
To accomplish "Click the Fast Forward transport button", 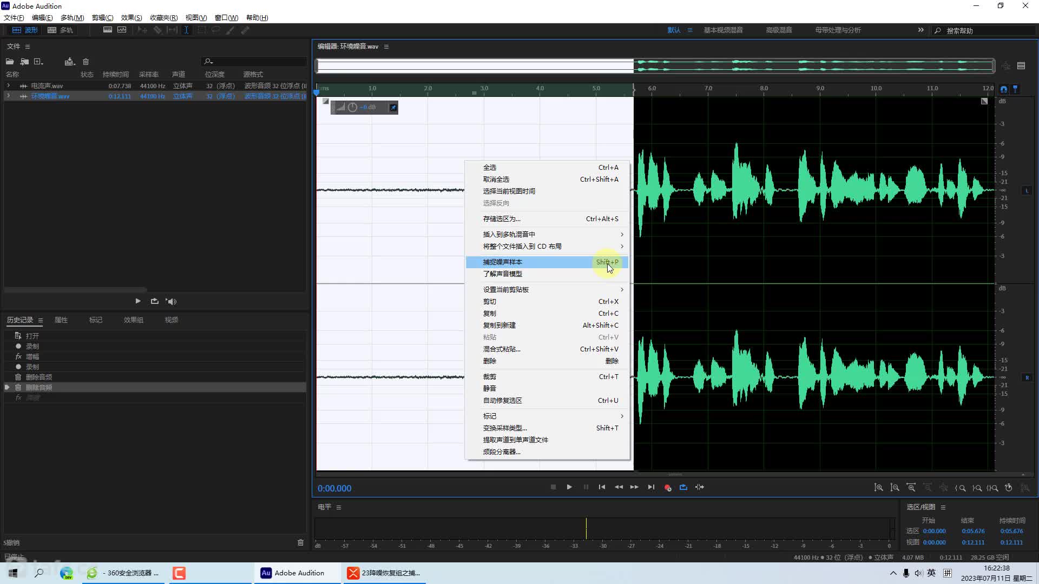I will [634, 487].
